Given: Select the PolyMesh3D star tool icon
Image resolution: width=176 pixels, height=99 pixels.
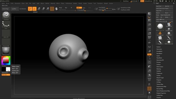Looking at the screenshot, I should click(169, 29).
